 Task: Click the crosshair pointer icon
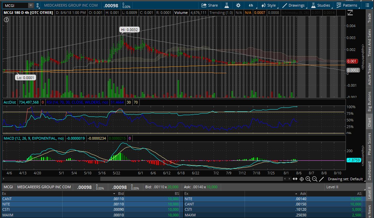pyautogui.click(x=302, y=179)
